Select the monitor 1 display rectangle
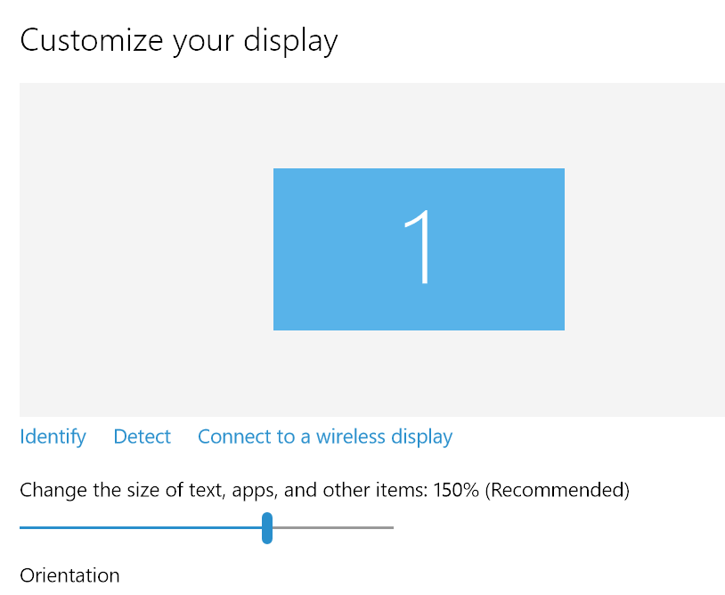725x595 pixels. [x=356, y=267]
